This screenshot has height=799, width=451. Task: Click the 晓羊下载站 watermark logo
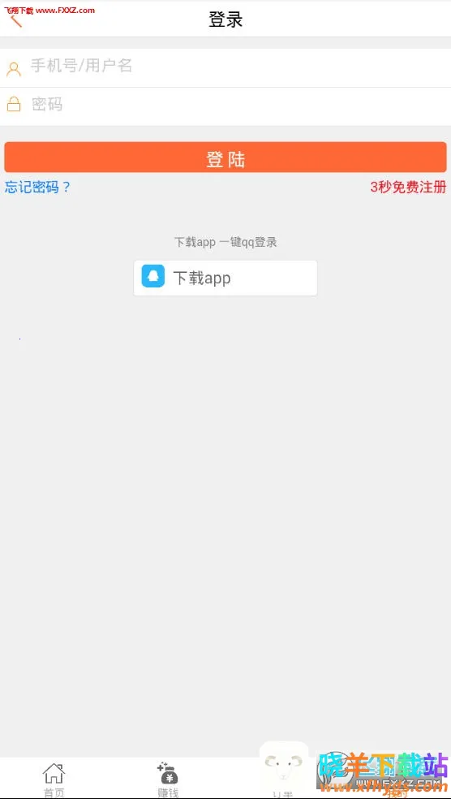(382, 771)
